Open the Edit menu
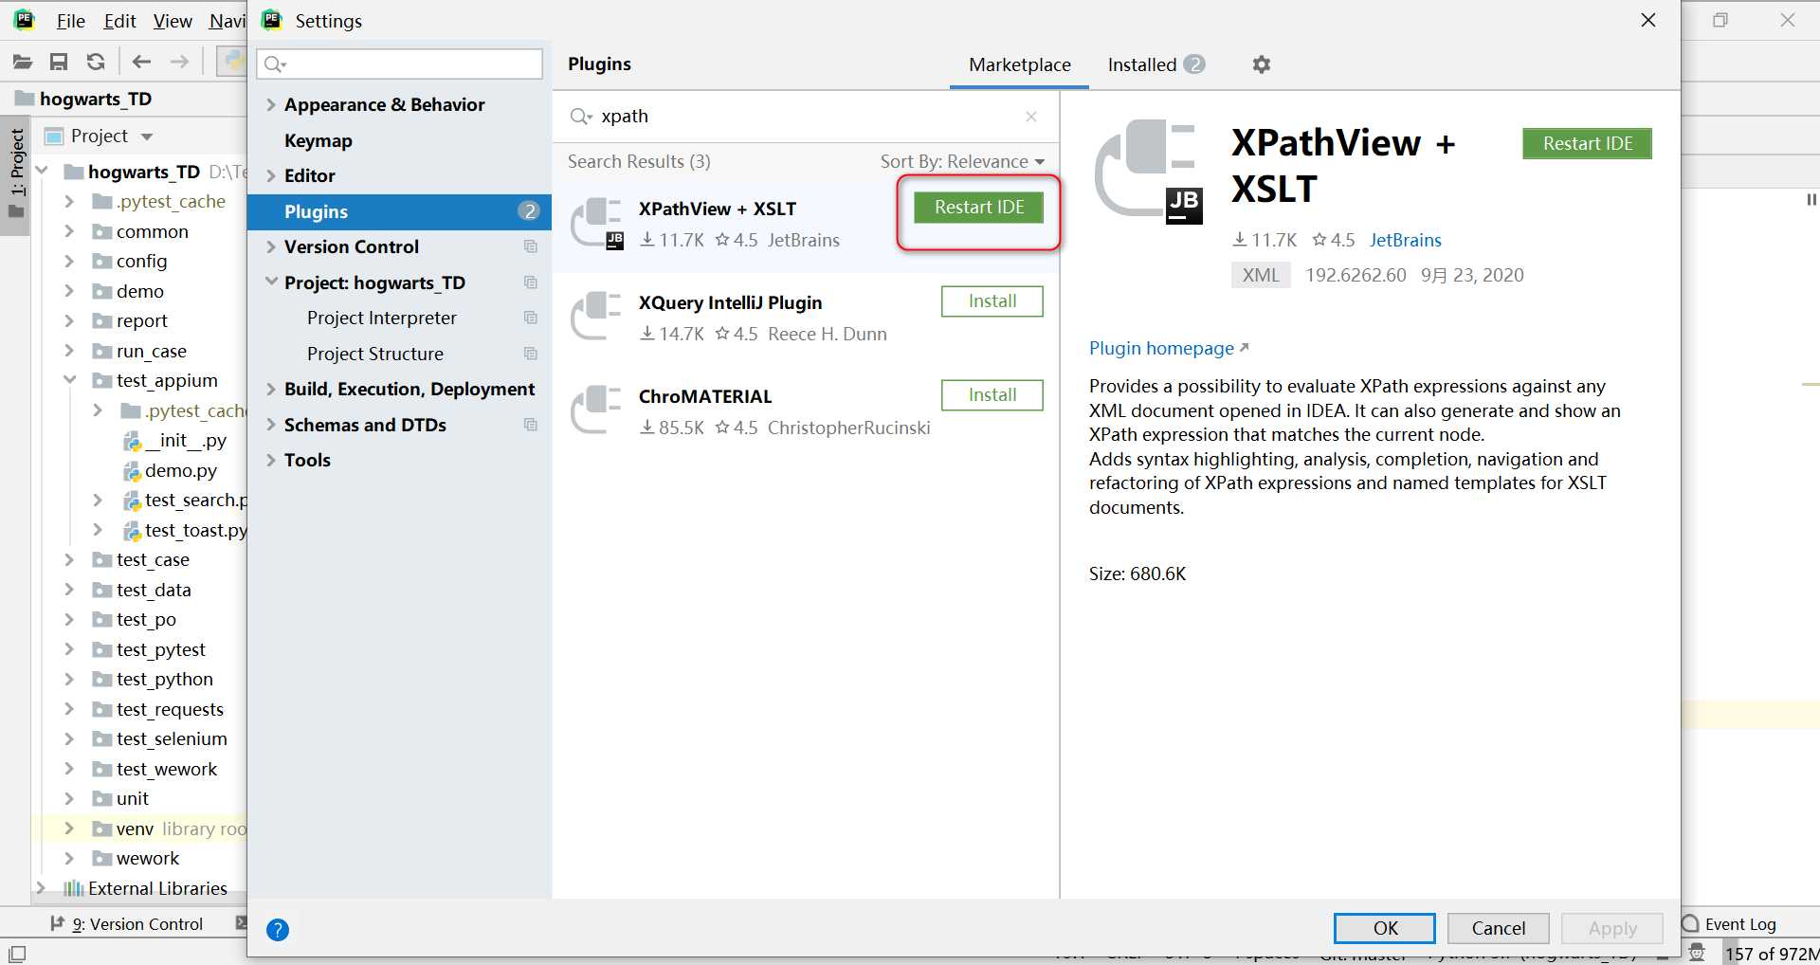 pos(119,21)
